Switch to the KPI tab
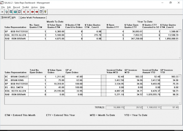This screenshot has width=183, height=131. coord(14,18)
